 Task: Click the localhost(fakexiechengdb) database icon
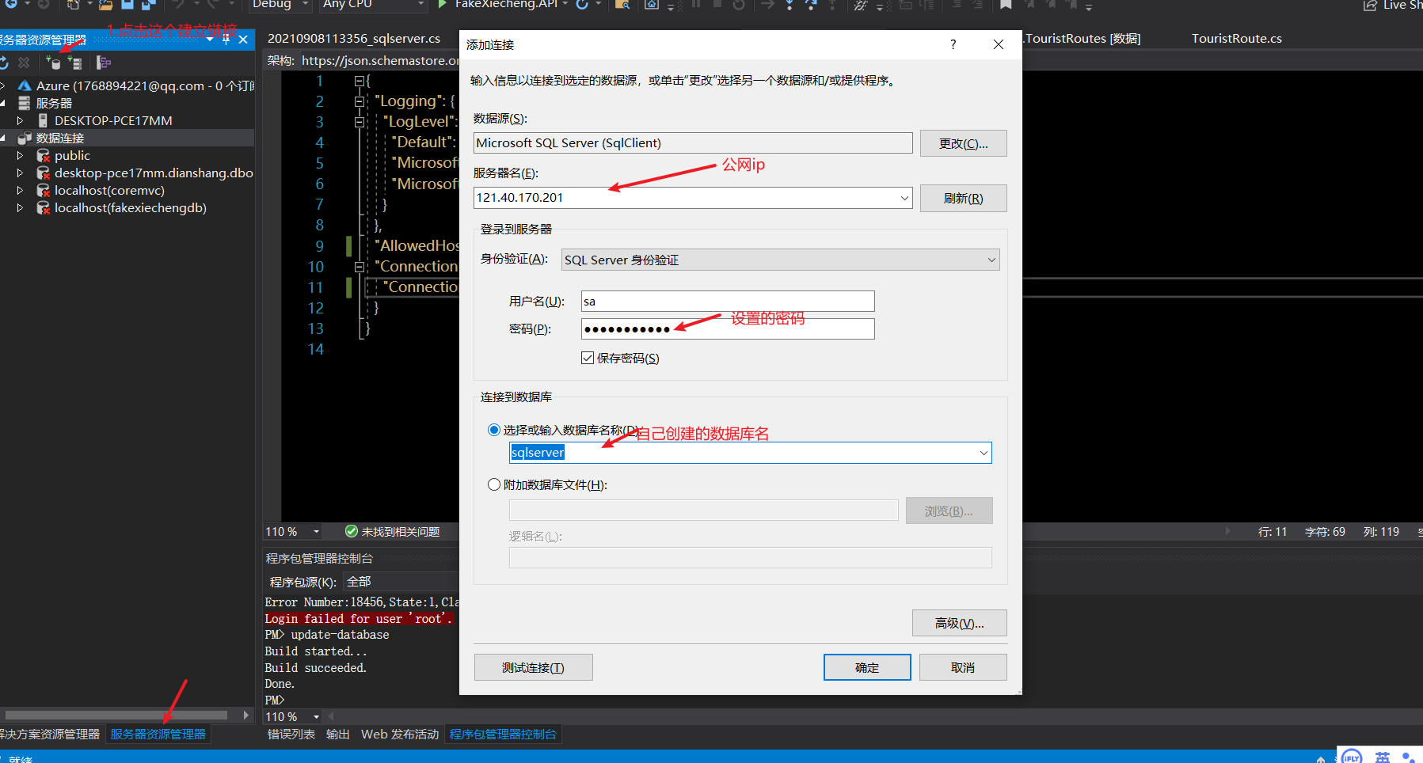(x=43, y=208)
